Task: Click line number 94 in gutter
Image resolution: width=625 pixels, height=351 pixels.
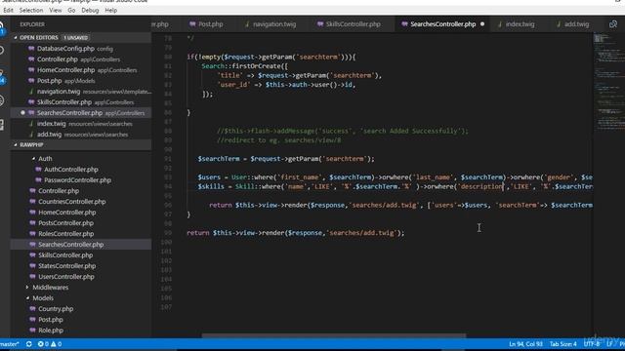Action: click(168, 186)
